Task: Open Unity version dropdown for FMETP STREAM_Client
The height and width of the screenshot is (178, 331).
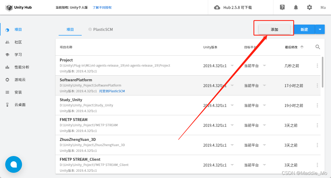Action: (232, 165)
